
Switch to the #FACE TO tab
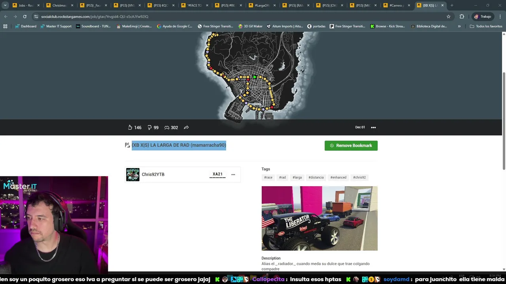[x=194, y=6]
